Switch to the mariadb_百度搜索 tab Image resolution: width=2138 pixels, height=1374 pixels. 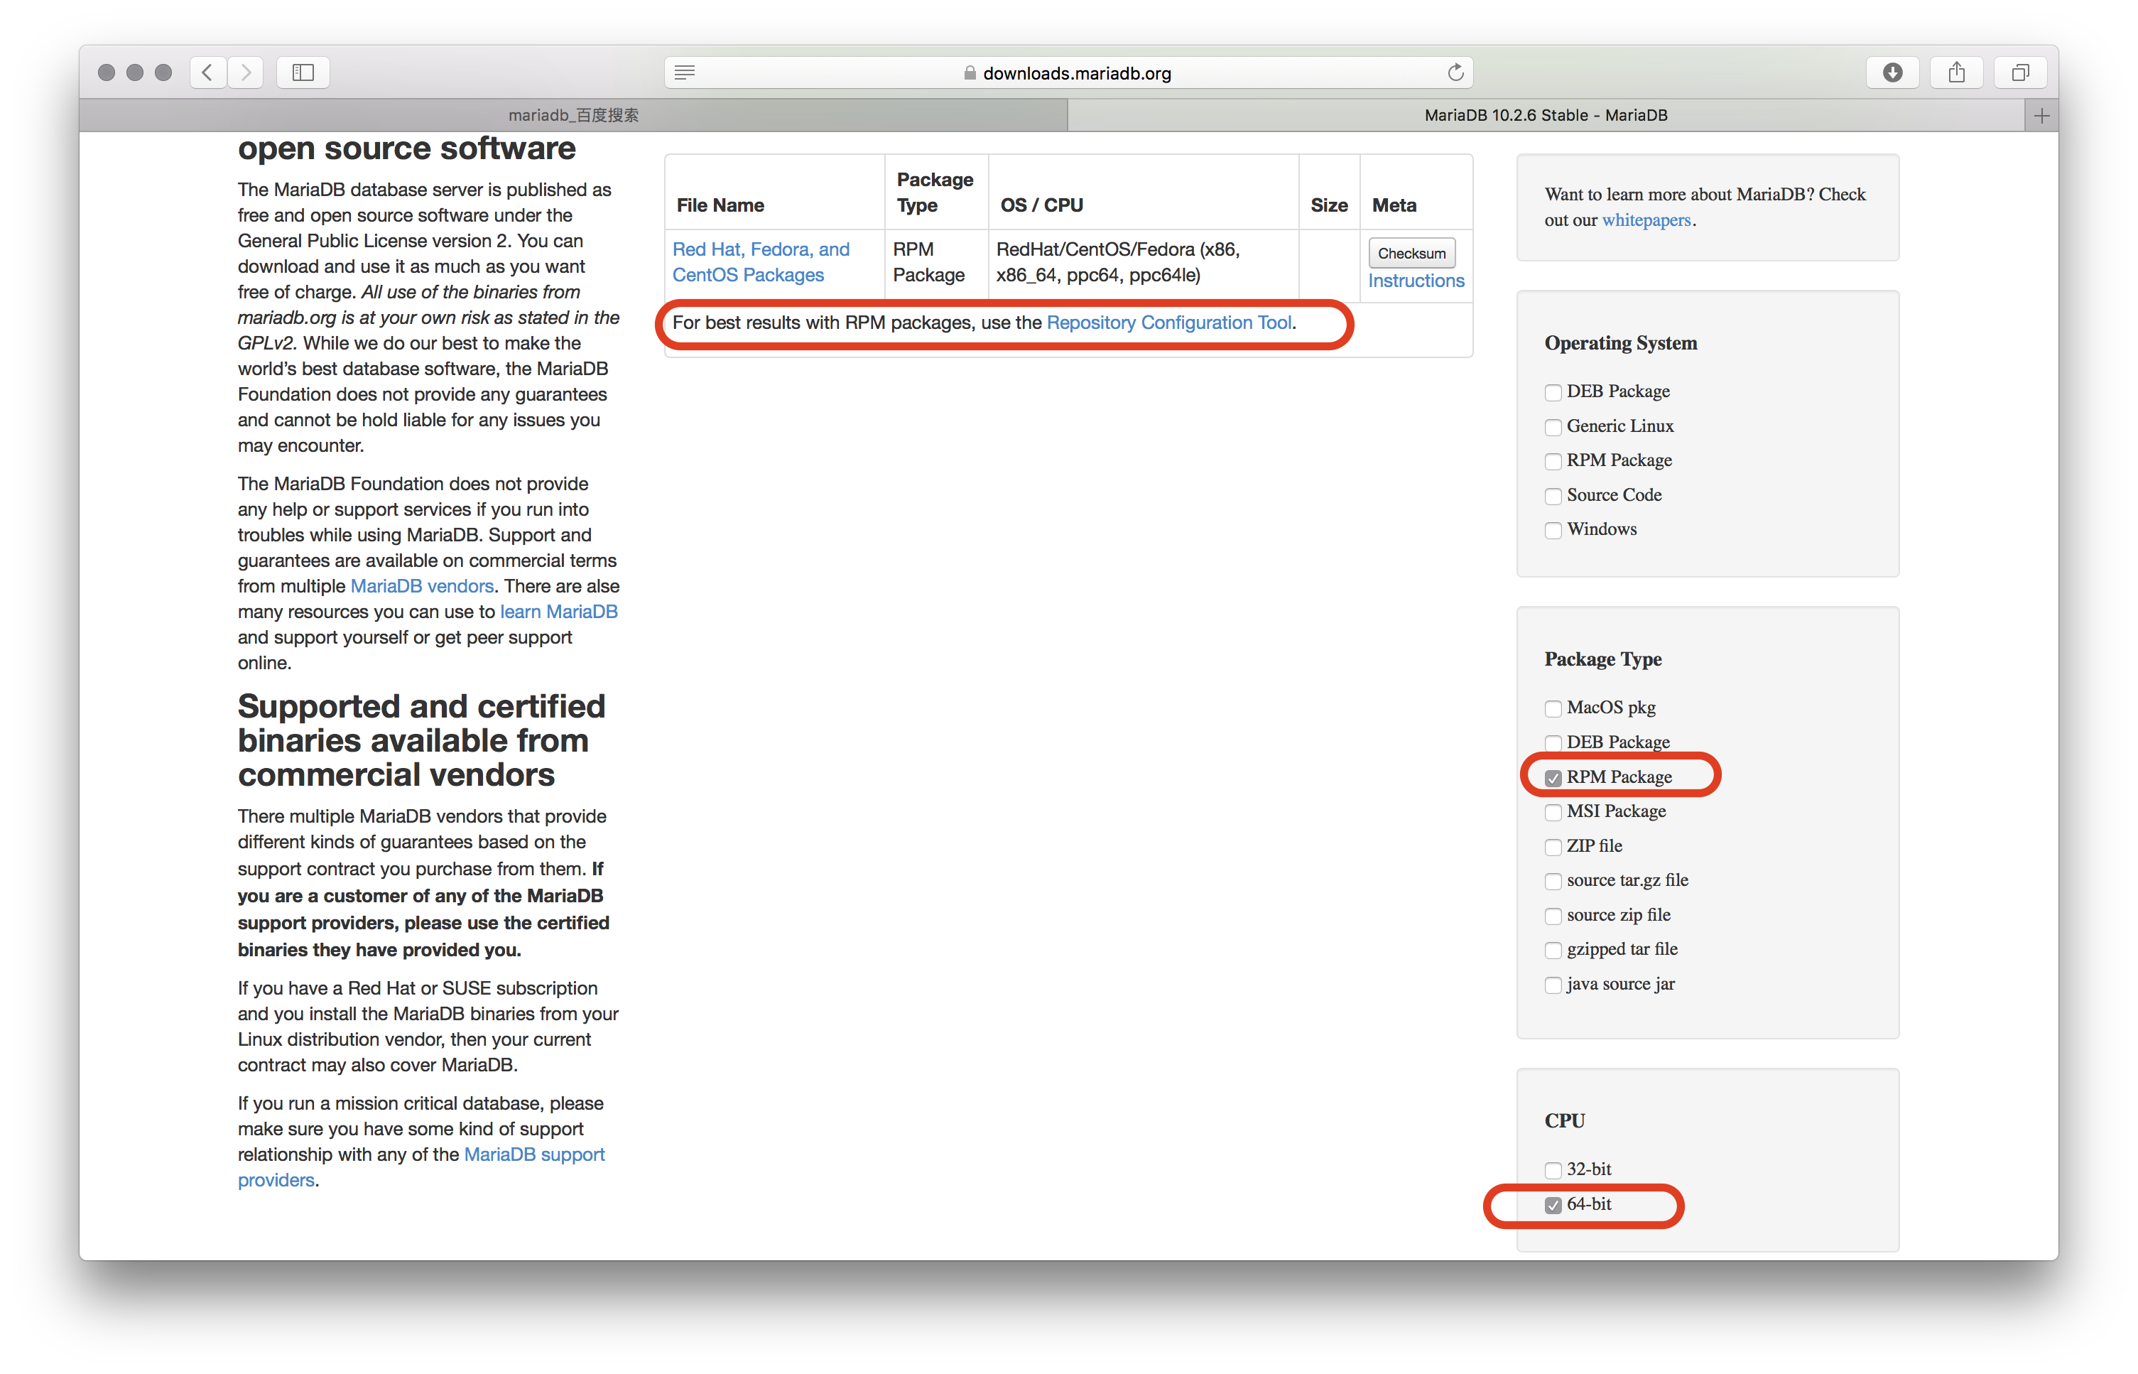point(573,115)
